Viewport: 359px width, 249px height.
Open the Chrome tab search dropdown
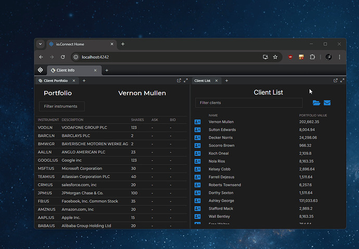[x=40, y=44]
